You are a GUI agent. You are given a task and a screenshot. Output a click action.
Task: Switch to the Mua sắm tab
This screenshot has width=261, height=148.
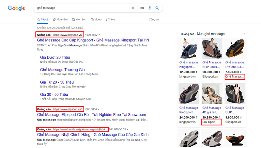60,20
